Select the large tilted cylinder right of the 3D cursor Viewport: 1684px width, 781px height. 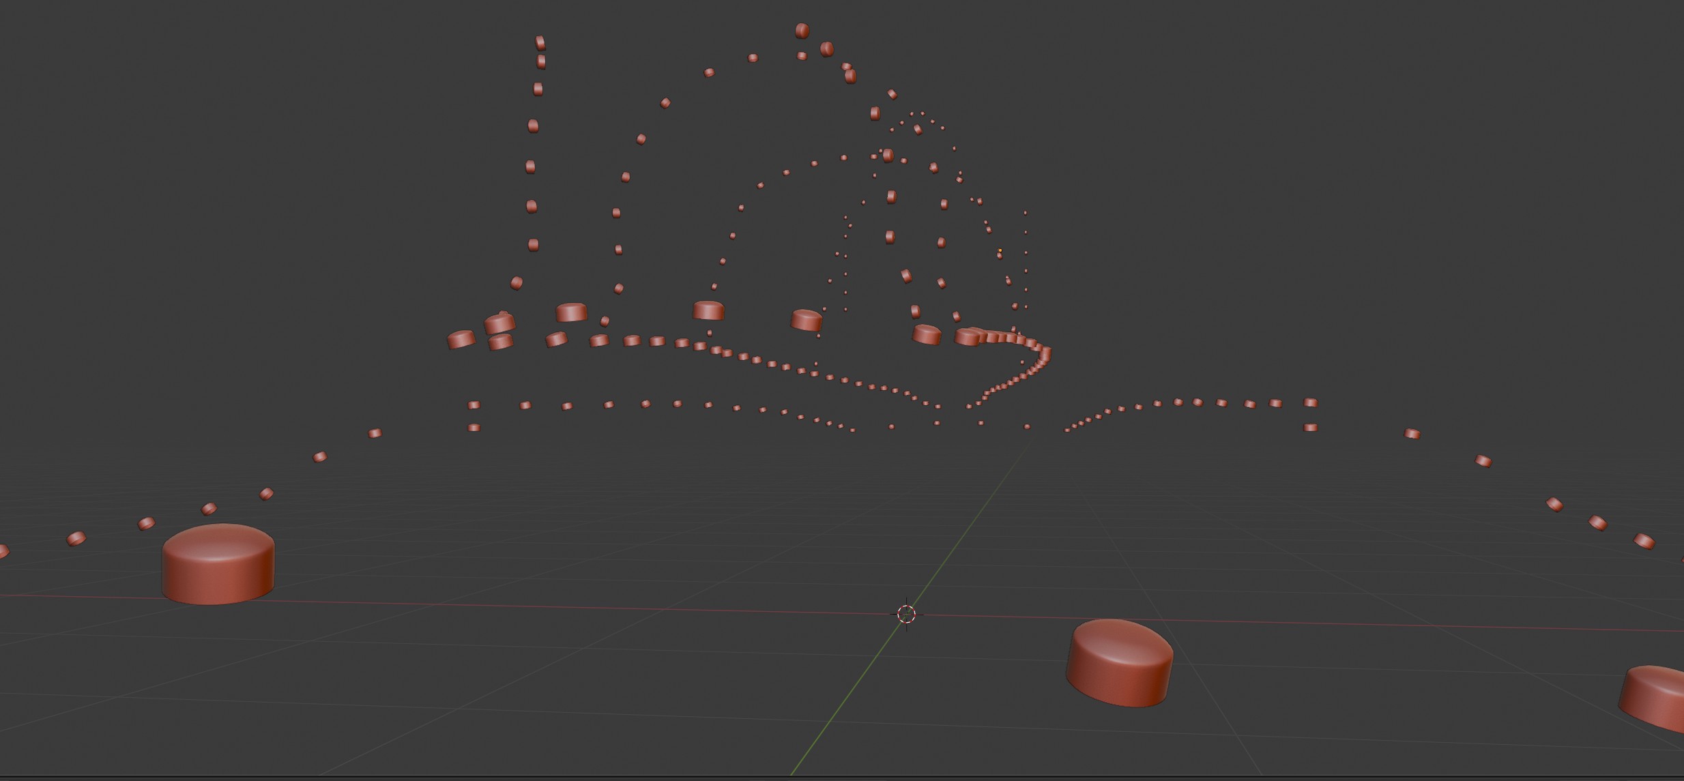click(1119, 662)
